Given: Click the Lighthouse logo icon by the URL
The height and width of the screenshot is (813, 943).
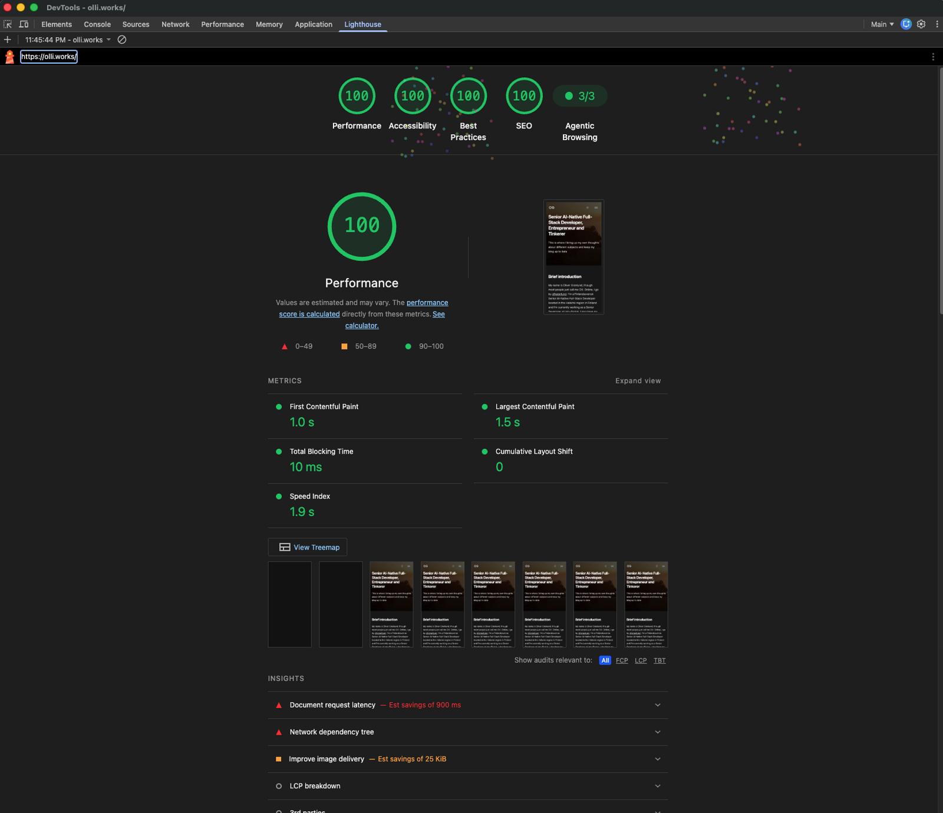Looking at the screenshot, I should (x=9, y=57).
